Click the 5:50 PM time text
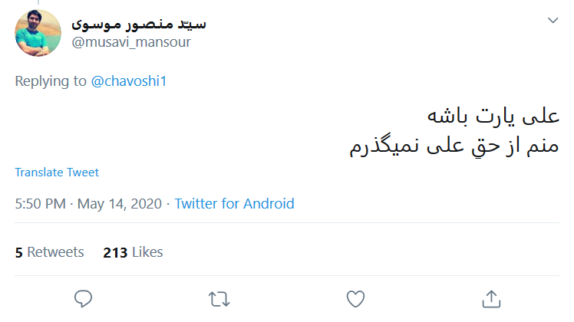The width and height of the screenshot is (574, 322). click(41, 204)
